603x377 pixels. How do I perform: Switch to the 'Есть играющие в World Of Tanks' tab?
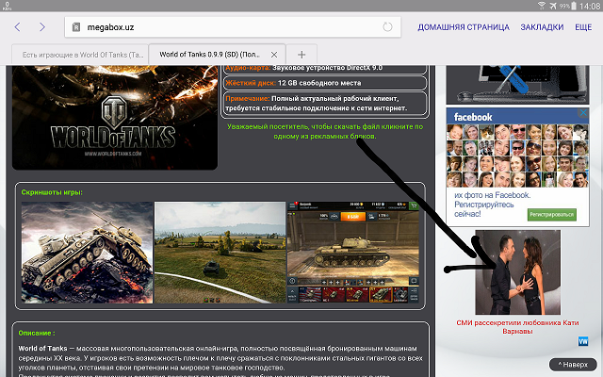coord(80,55)
